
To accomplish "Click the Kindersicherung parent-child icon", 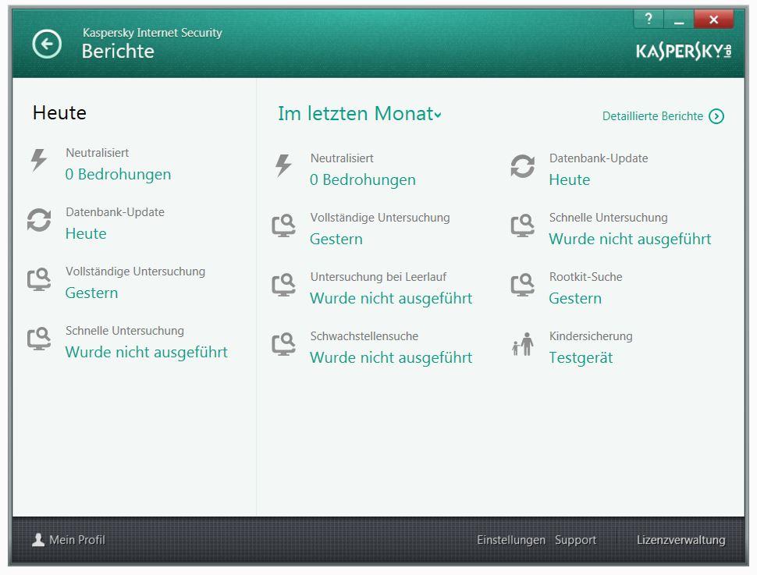I will [522, 344].
